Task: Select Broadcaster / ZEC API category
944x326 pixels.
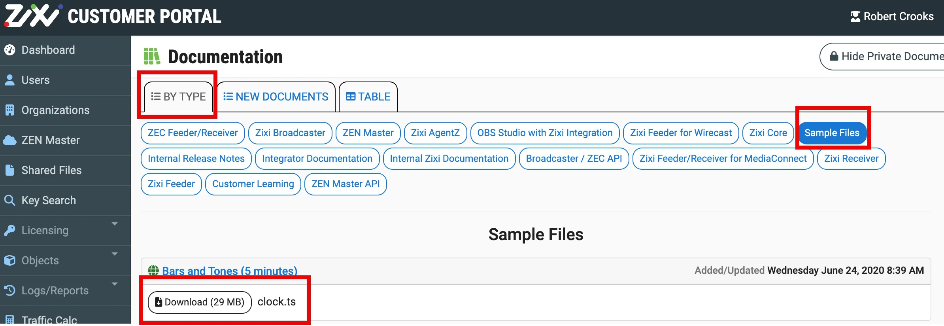Action: 574,159
